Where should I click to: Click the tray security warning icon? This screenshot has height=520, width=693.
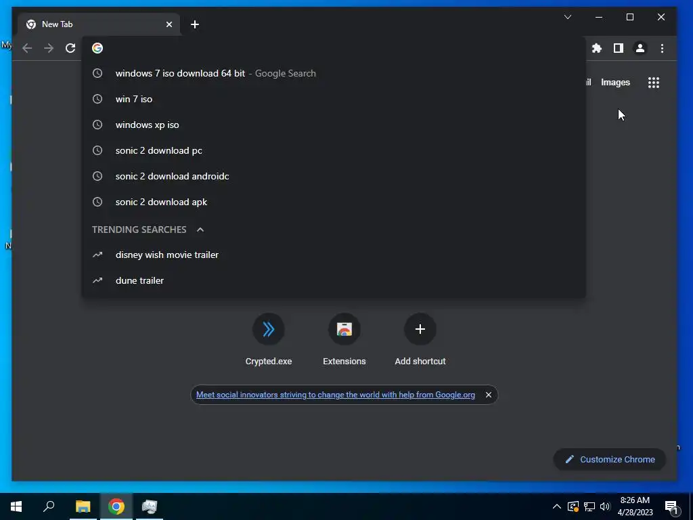pos(573,506)
